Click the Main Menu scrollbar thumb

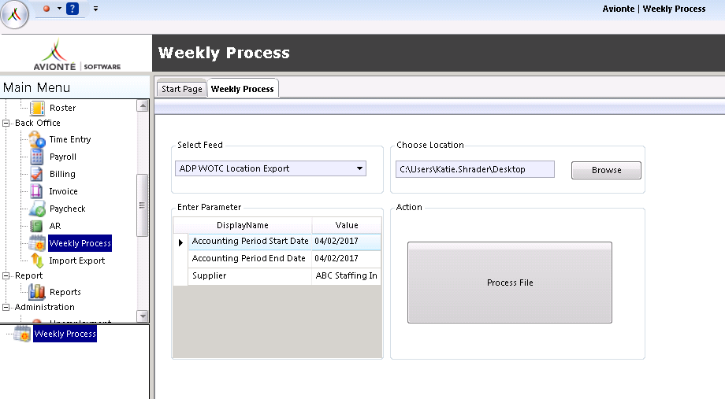(143, 205)
